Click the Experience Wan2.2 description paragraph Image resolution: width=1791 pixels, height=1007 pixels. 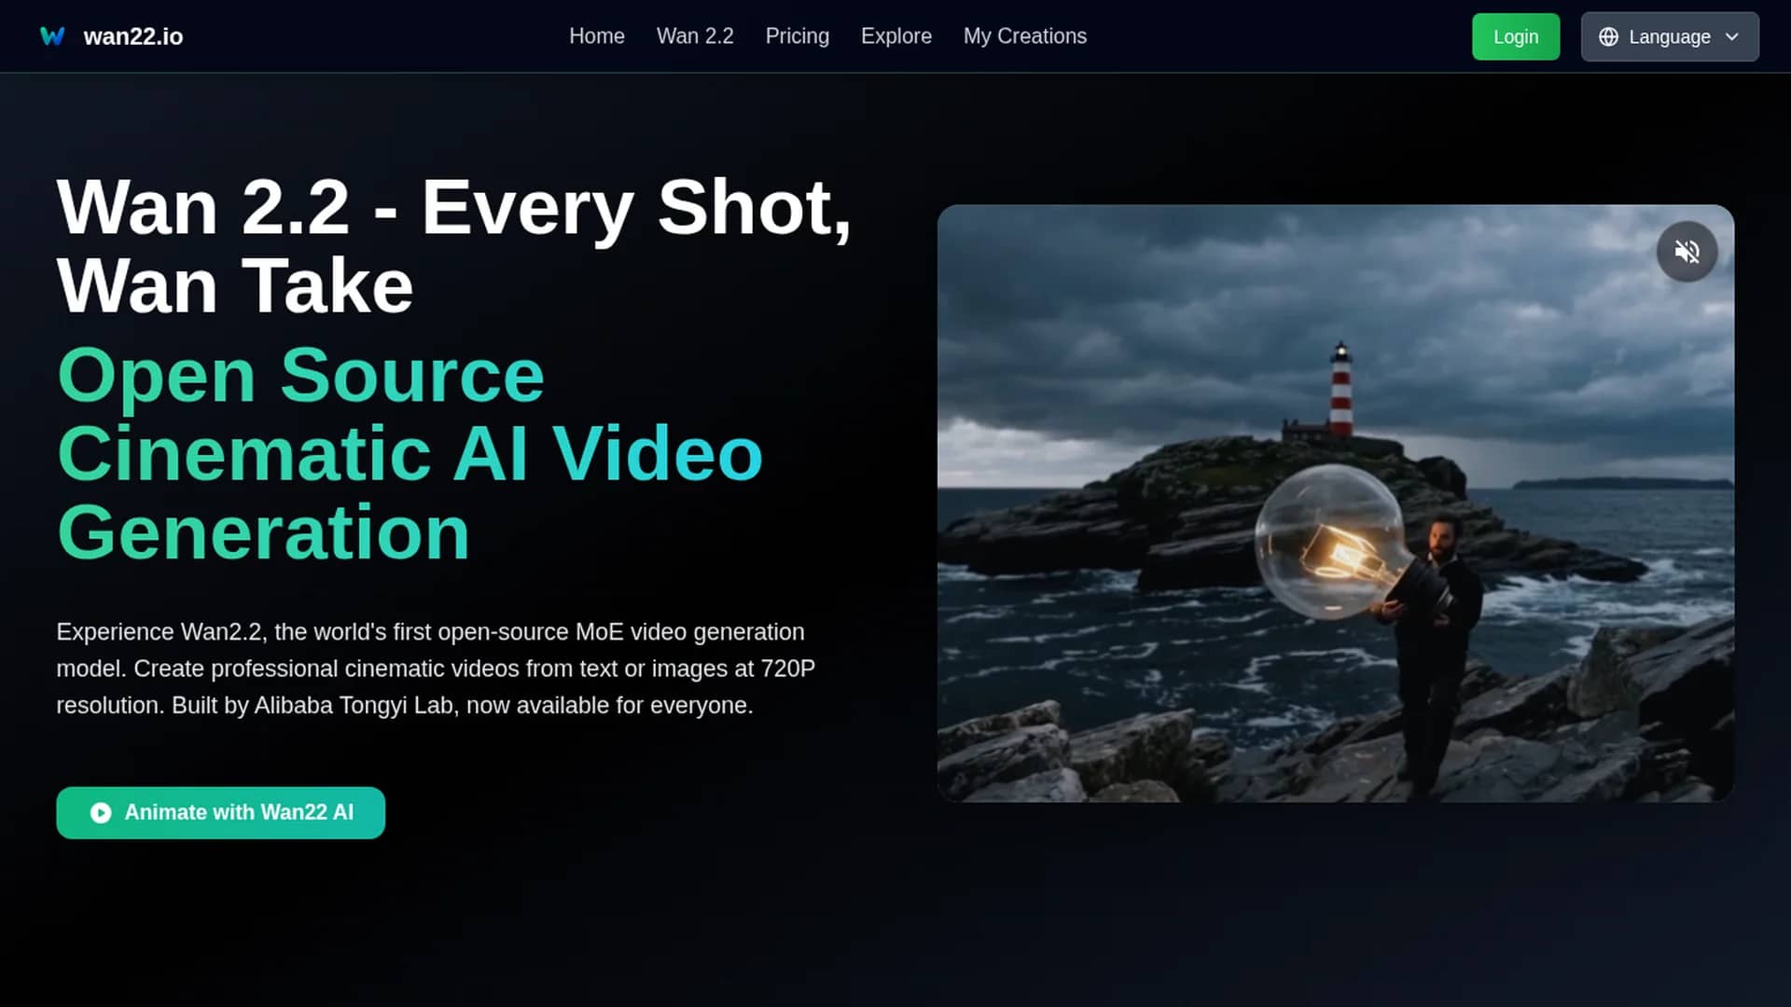pyautogui.click(x=436, y=669)
